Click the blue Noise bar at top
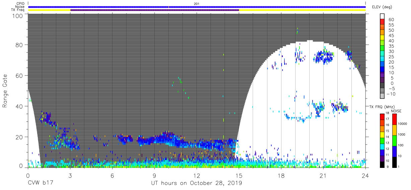Screen dimensions: 411x190 click(x=197, y=7)
